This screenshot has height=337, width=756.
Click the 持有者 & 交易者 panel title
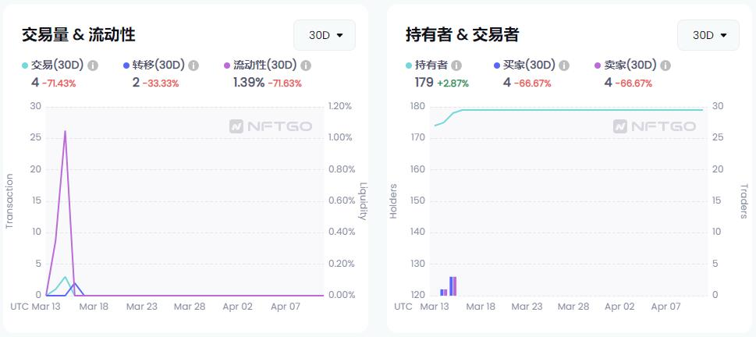pos(463,34)
